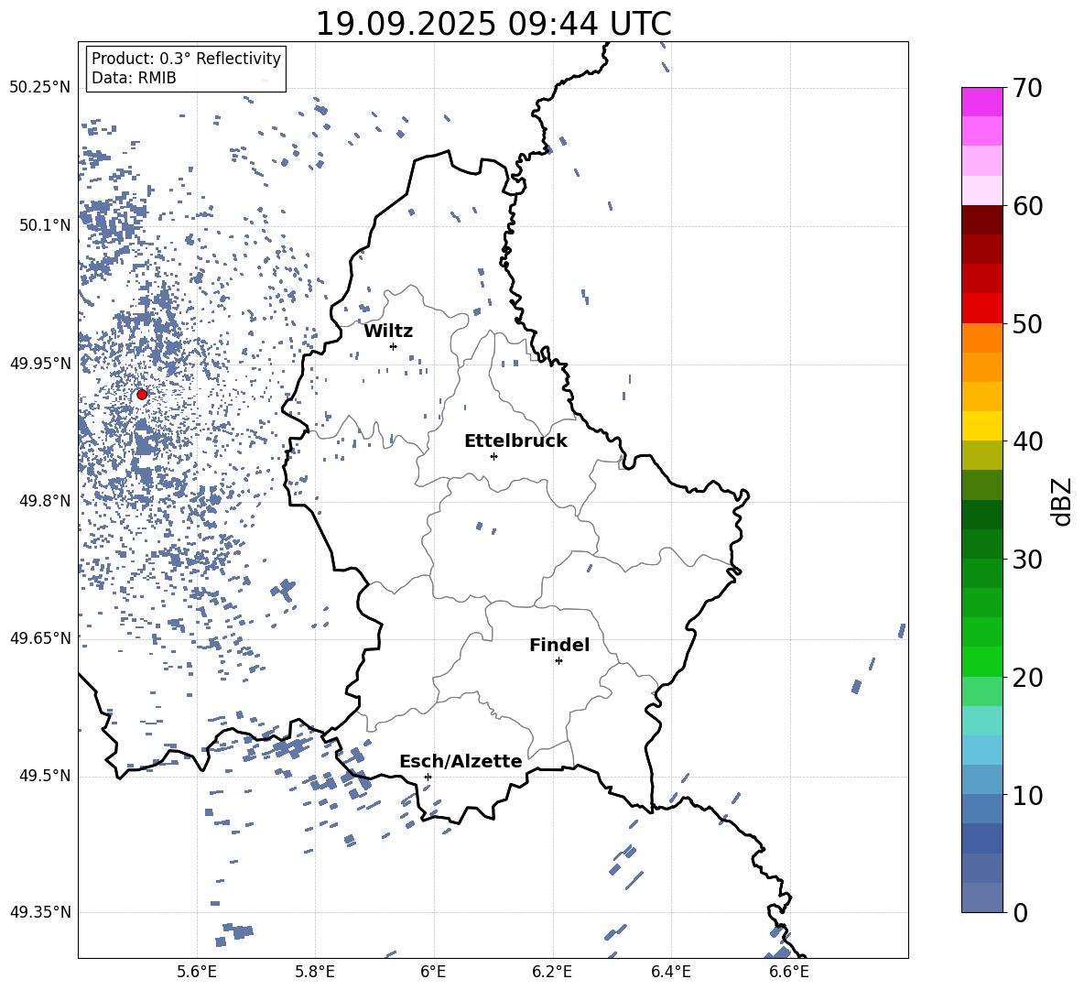This screenshot has width=1084, height=990.
Task: Click the dark maroon colorbar band below 60
Action: coord(981,220)
